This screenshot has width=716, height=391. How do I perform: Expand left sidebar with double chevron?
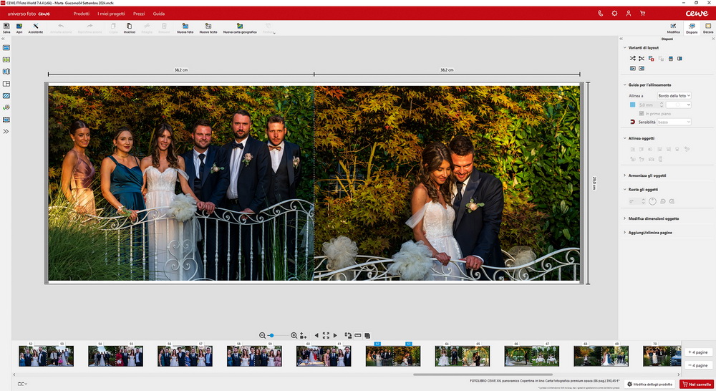pyautogui.click(x=6, y=132)
